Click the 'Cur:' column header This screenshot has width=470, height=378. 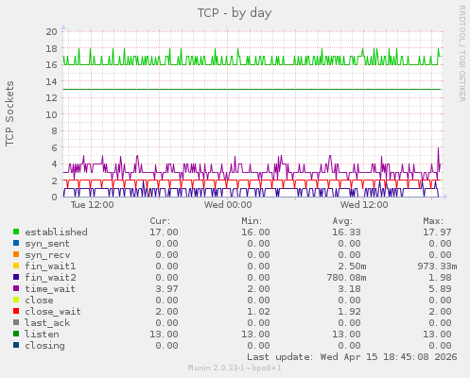[160, 221]
